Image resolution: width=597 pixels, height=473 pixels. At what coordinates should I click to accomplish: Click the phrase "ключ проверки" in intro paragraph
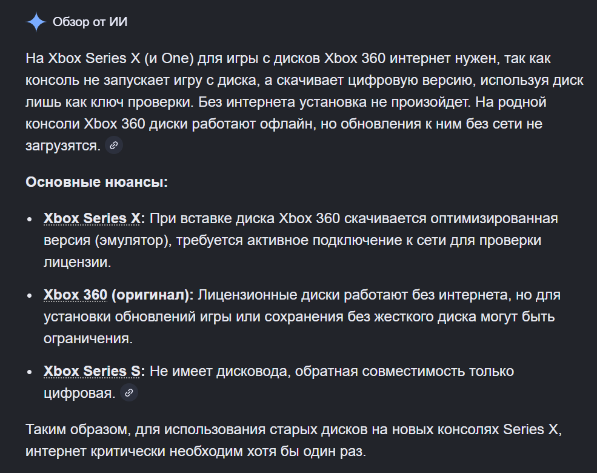tap(125, 102)
